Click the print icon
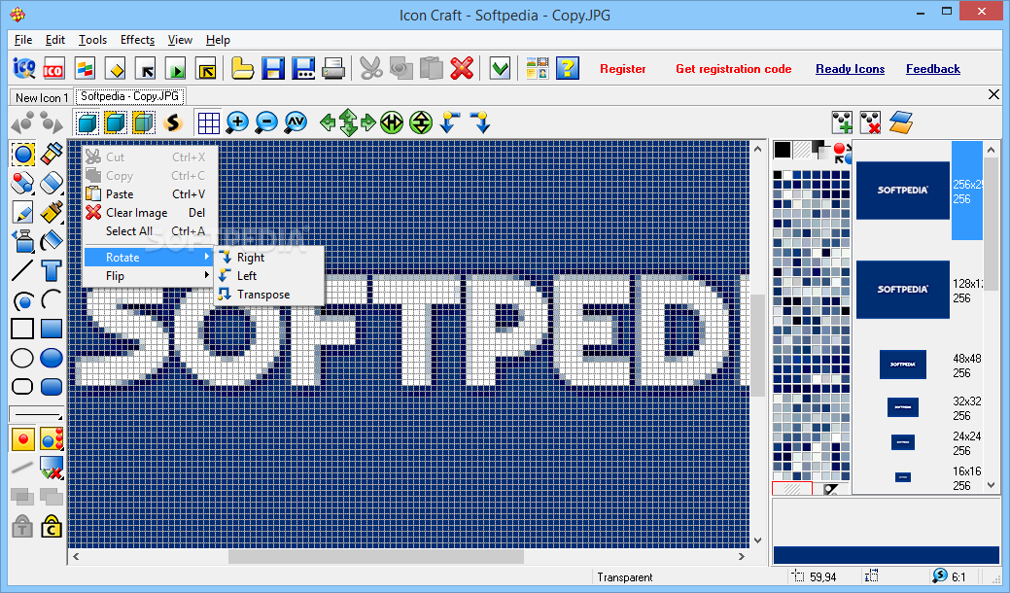The image size is (1010, 593). 333,68
